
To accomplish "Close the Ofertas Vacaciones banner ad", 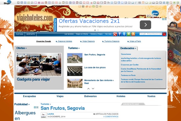I will point(166,19).
